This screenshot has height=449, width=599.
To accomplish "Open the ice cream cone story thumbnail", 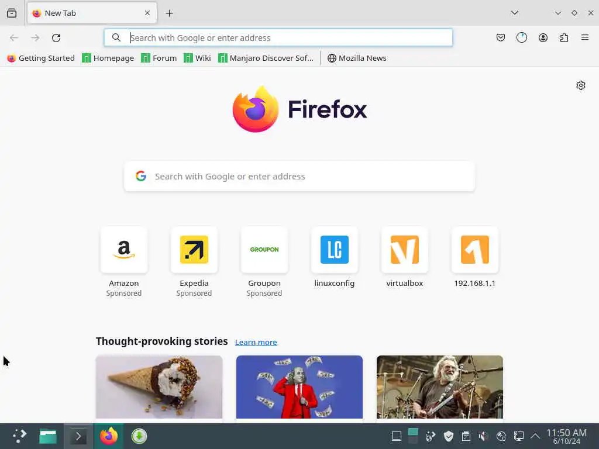I will point(159,387).
